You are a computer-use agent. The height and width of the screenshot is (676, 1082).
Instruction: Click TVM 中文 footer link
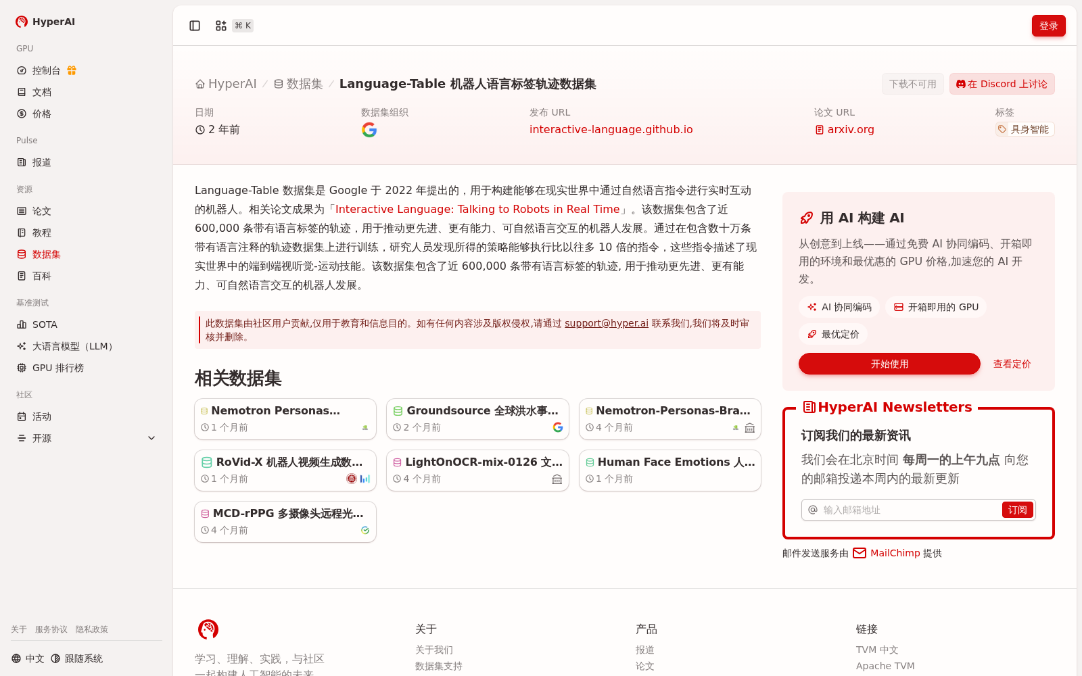pyautogui.click(x=877, y=650)
